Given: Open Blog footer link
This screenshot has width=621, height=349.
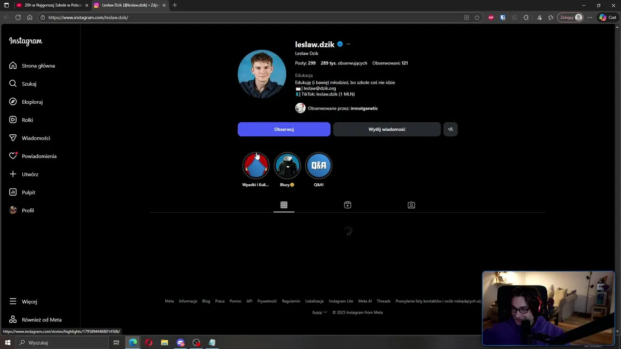Looking at the screenshot, I should (x=206, y=301).
